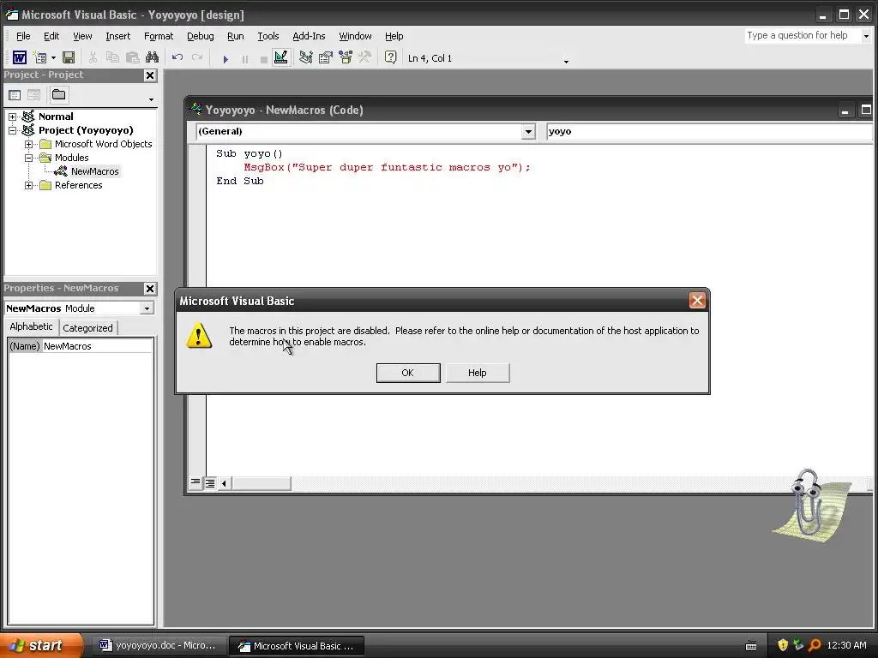Click the Reset stop icon
This screenshot has width=878, height=658.
(x=264, y=59)
